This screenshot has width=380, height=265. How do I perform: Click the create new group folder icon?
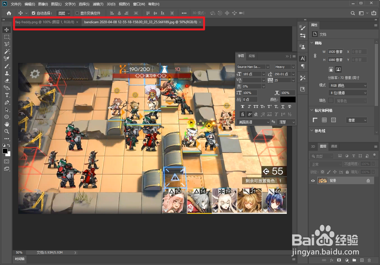point(354,260)
